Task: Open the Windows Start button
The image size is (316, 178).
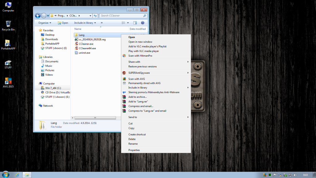Action: pos(5,175)
